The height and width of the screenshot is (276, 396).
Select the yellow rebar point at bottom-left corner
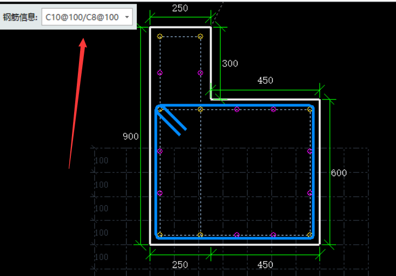(x=160, y=235)
